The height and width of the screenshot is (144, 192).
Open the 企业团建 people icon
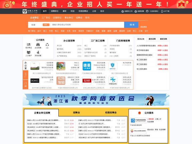pos(38,45)
